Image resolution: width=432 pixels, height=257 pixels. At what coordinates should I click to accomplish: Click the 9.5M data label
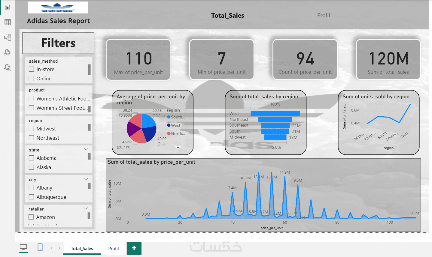coord(298,181)
